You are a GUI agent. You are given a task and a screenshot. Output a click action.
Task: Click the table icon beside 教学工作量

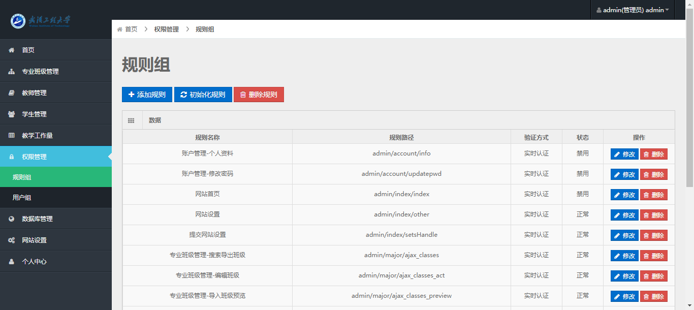point(11,136)
